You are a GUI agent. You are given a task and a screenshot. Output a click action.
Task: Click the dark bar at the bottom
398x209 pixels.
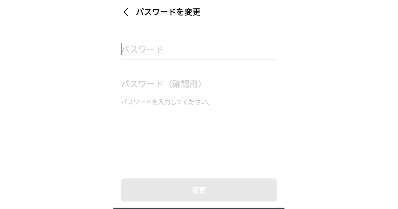point(199,208)
